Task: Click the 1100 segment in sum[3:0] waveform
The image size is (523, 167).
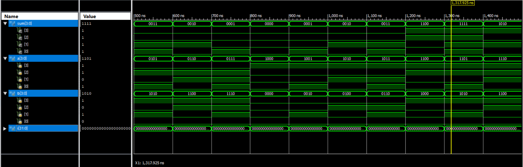Action: pyautogui.click(x=424, y=24)
